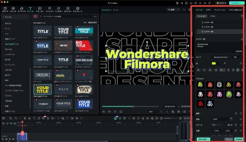
Task: Adjust the スケール scale slider
Action: point(216,125)
